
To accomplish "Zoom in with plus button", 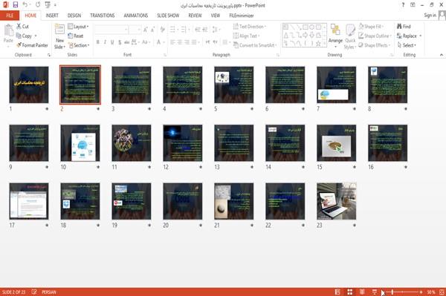I will (421, 292).
